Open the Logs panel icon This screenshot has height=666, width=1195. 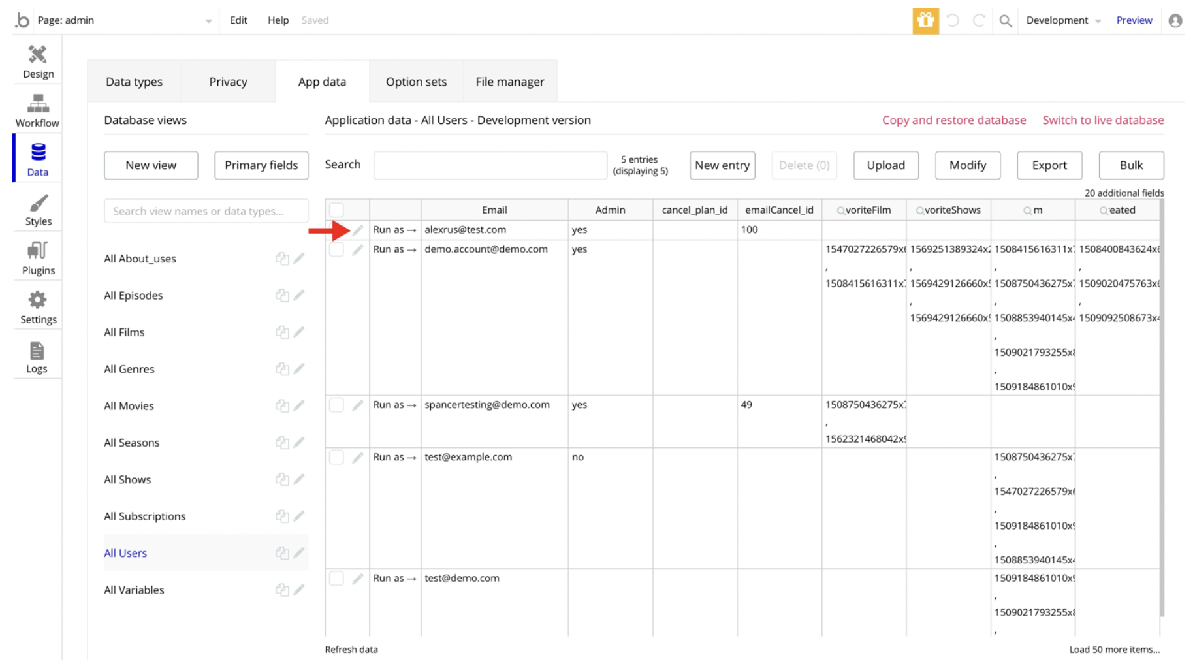click(37, 357)
